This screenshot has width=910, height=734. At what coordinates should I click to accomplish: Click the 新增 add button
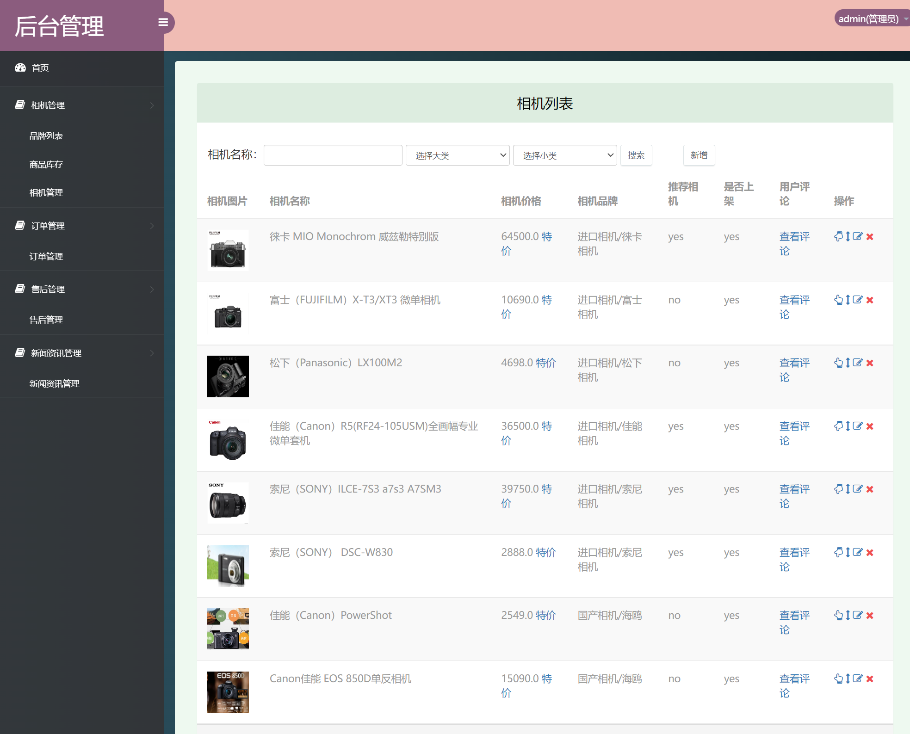699,155
